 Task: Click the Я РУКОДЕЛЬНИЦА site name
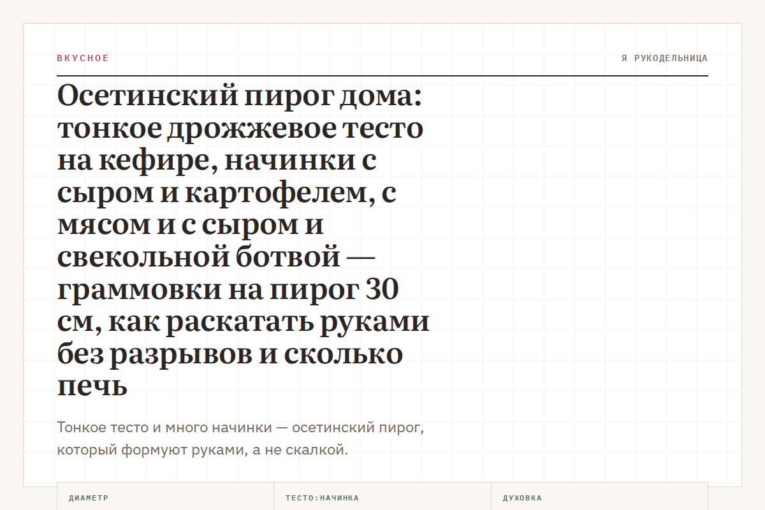664,58
